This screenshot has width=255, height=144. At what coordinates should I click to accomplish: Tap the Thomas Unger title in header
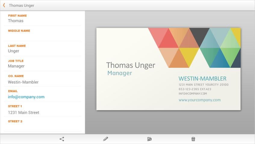[21, 5]
